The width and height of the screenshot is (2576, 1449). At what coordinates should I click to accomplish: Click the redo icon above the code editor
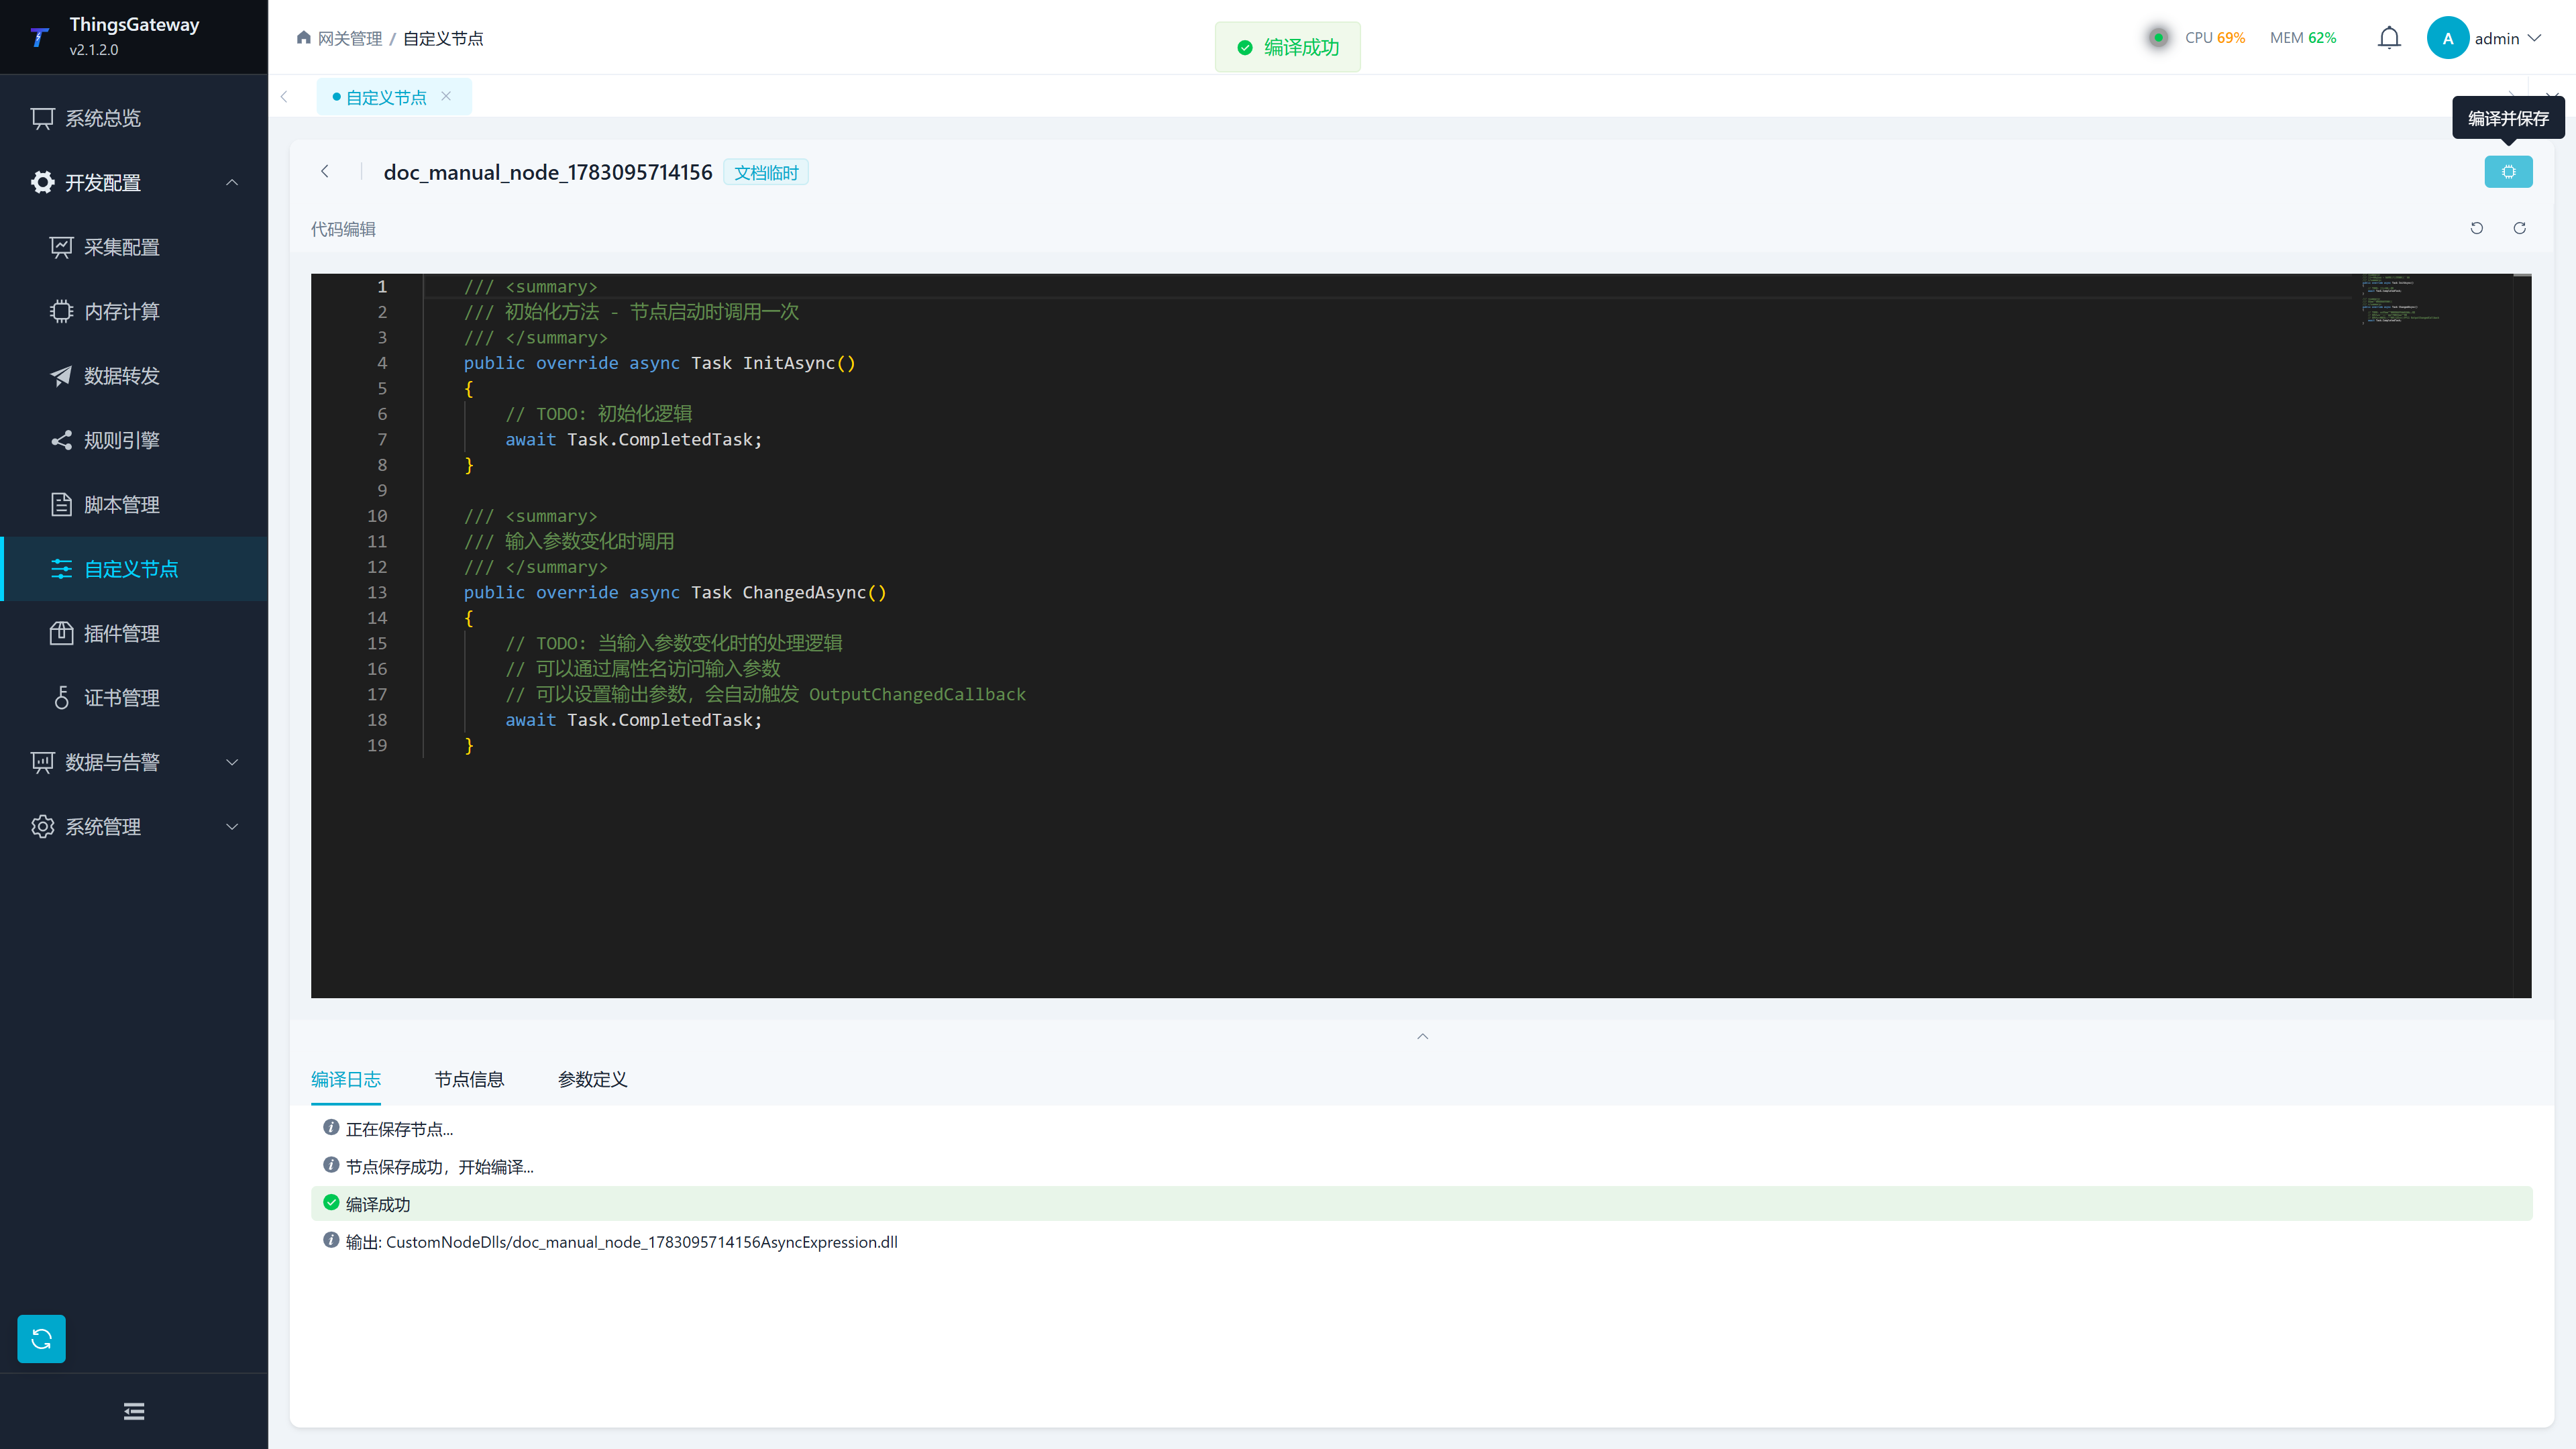[2520, 228]
